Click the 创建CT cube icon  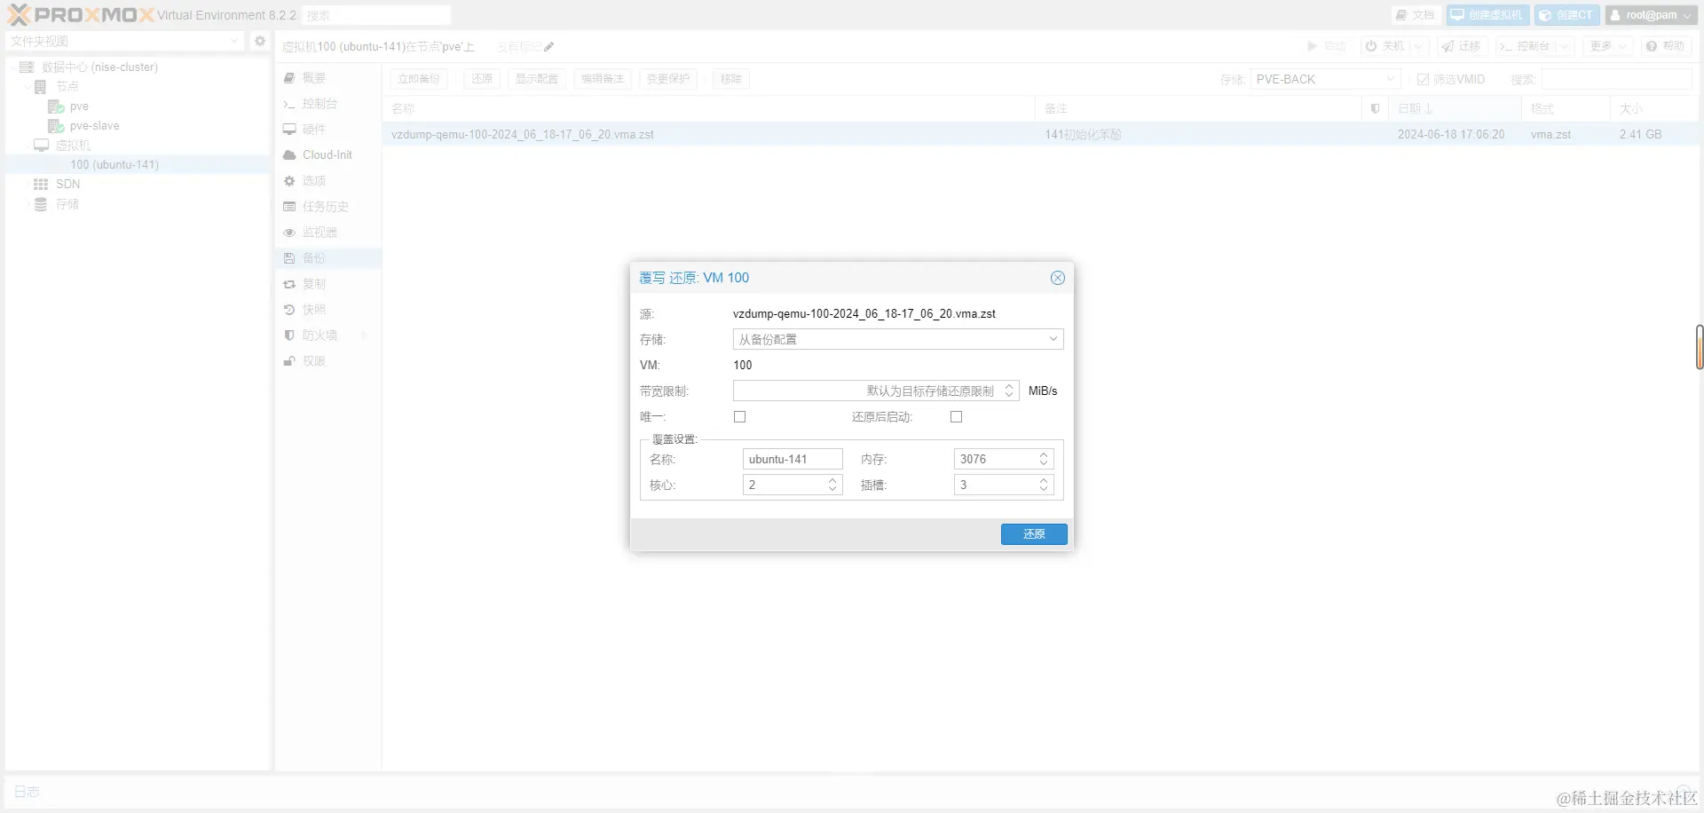(1545, 15)
